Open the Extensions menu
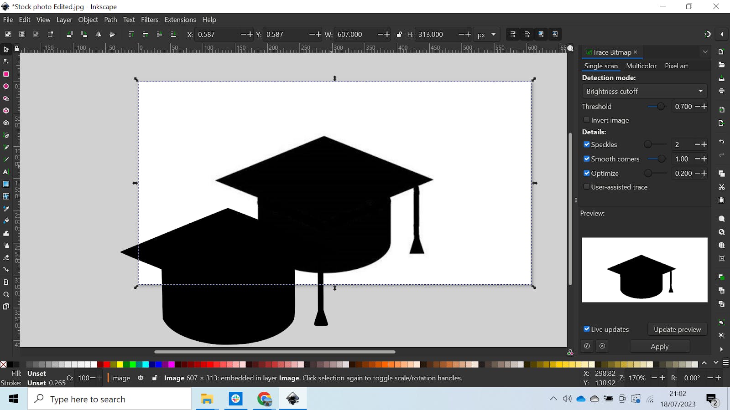 (180, 20)
